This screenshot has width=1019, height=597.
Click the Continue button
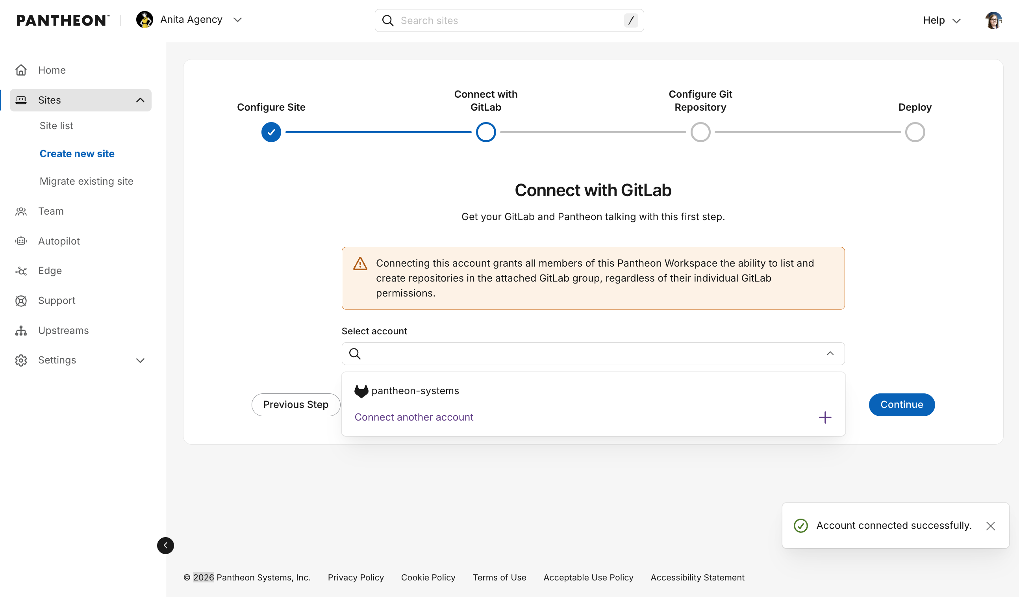(x=901, y=404)
